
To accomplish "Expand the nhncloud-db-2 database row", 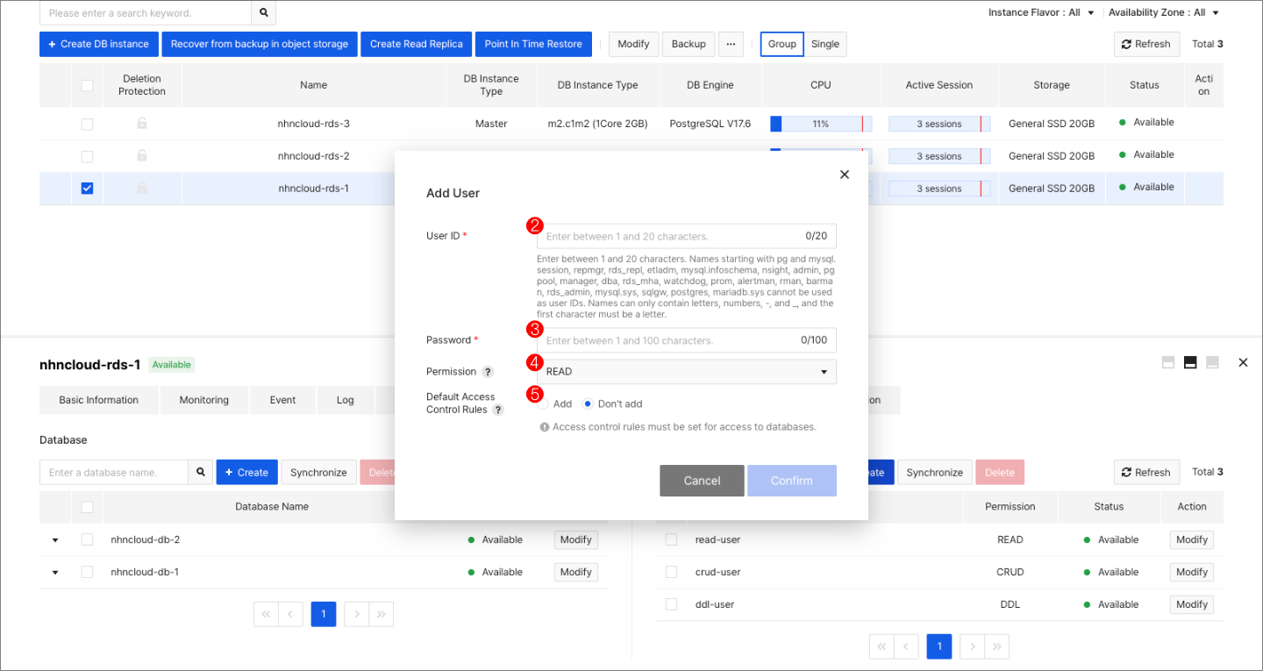I will [54, 539].
